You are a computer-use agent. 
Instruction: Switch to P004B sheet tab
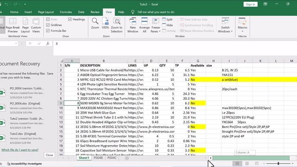point(98,158)
